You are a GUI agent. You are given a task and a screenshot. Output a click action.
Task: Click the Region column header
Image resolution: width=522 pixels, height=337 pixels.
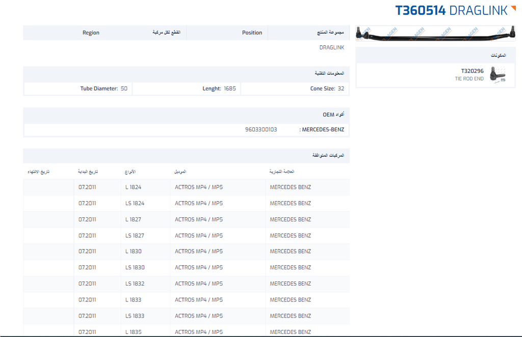point(91,33)
